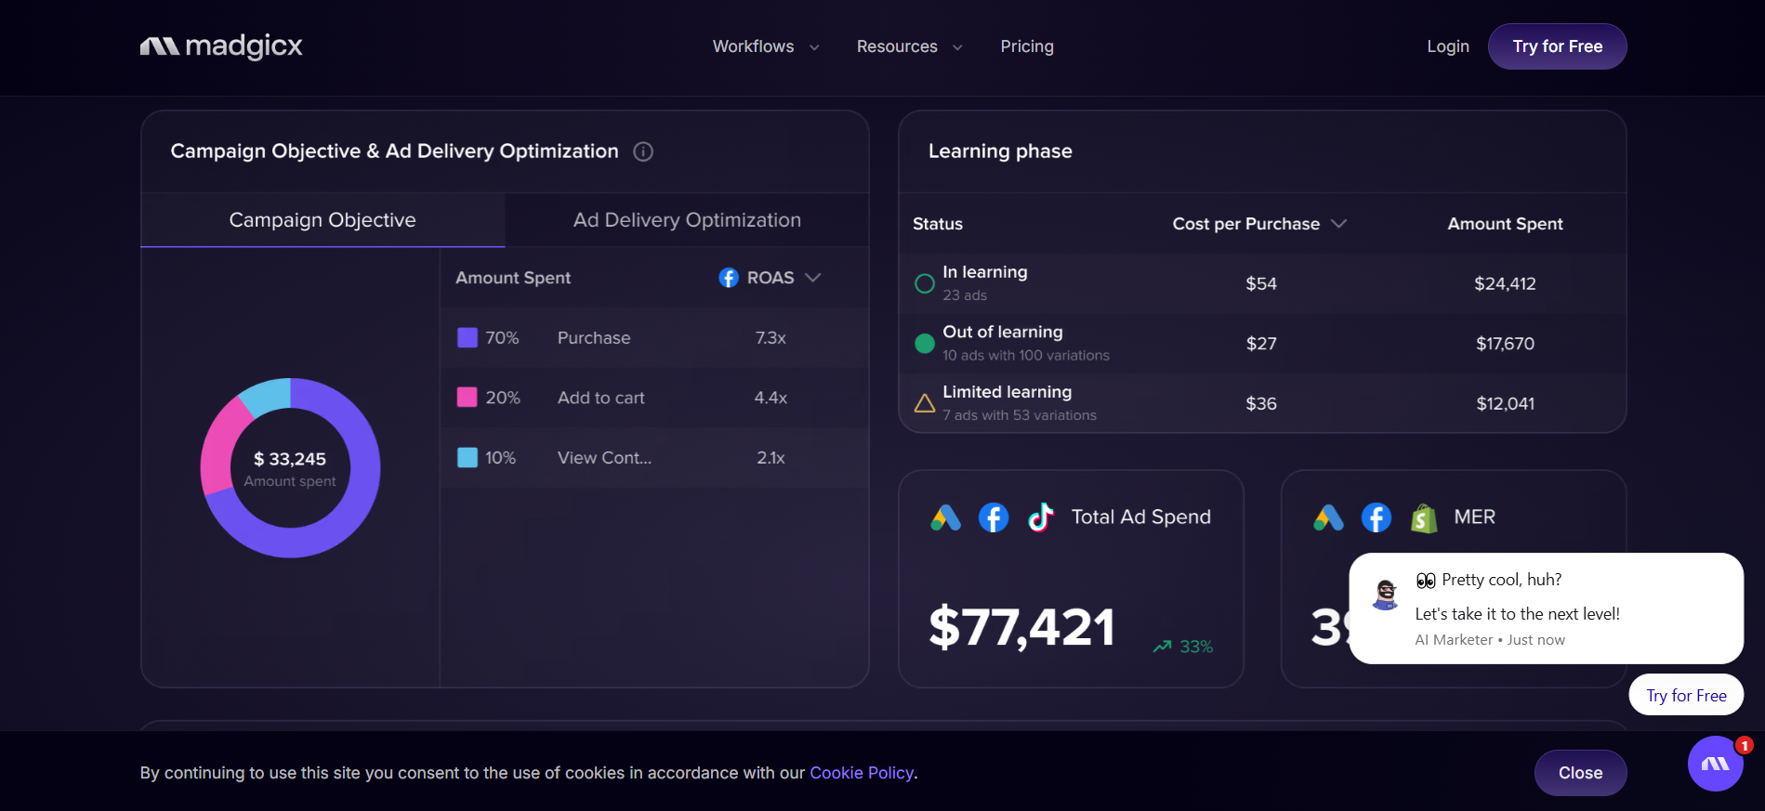This screenshot has height=811, width=1765.
Task: Open the Madgicx chat launcher bubble
Action: pos(1716,764)
